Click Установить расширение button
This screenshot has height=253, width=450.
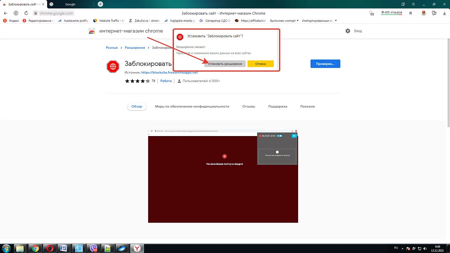pos(225,64)
